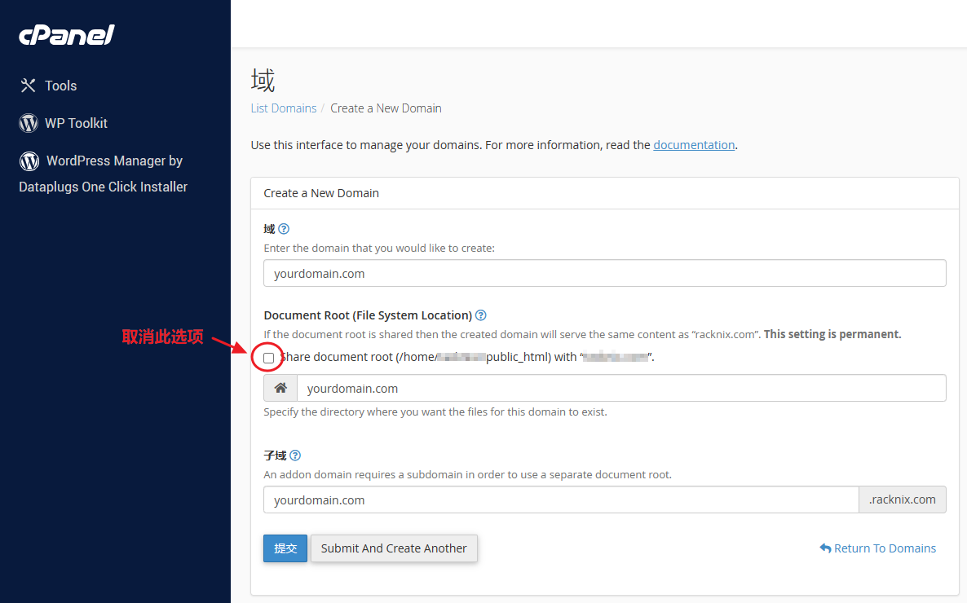The width and height of the screenshot is (967, 603).
Task: Click the Document Root help icon
Action: point(480,315)
